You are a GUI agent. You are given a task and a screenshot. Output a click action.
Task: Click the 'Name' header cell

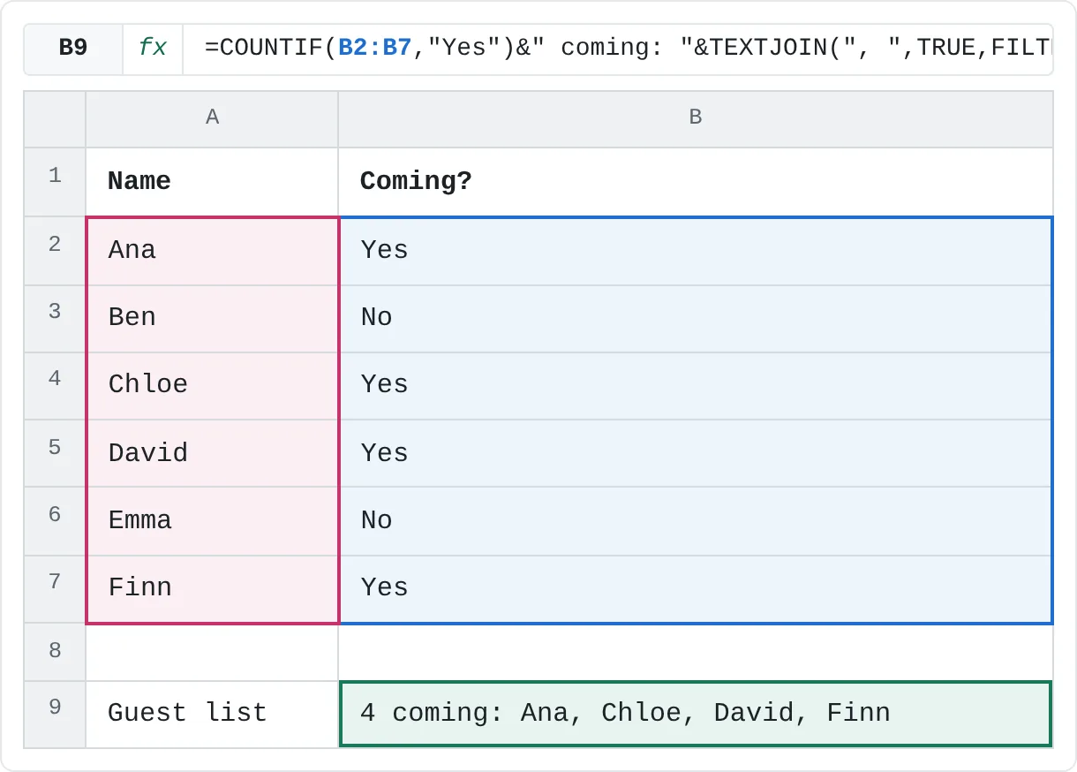(212, 181)
